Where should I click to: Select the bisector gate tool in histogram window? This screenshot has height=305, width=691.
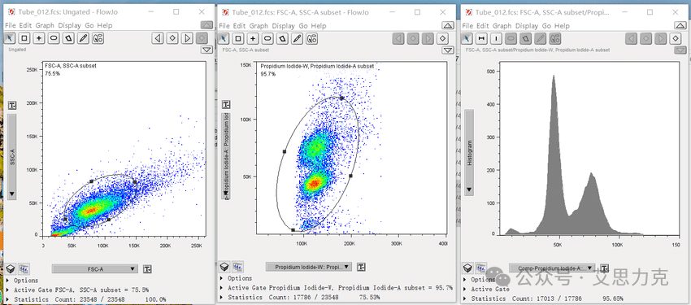(x=496, y=38)
